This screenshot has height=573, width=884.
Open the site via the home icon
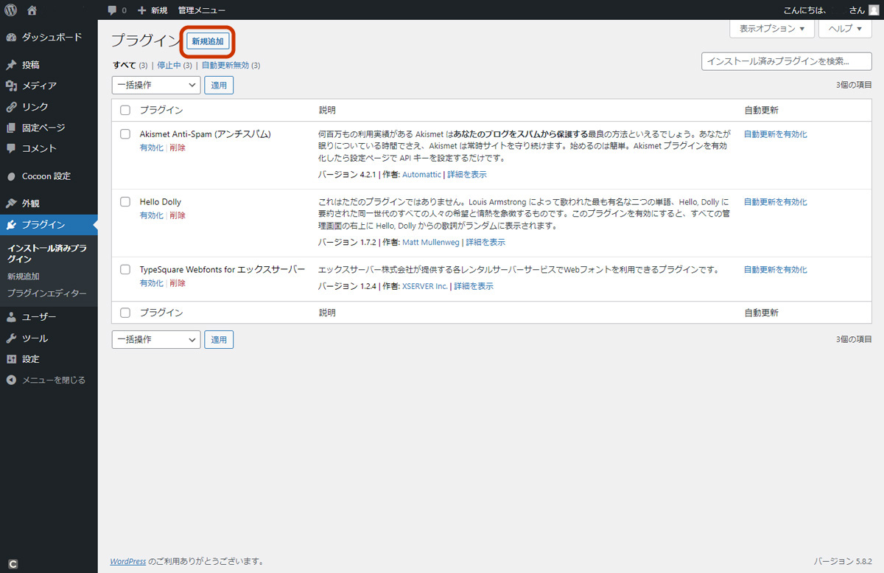tap(30, 10)
